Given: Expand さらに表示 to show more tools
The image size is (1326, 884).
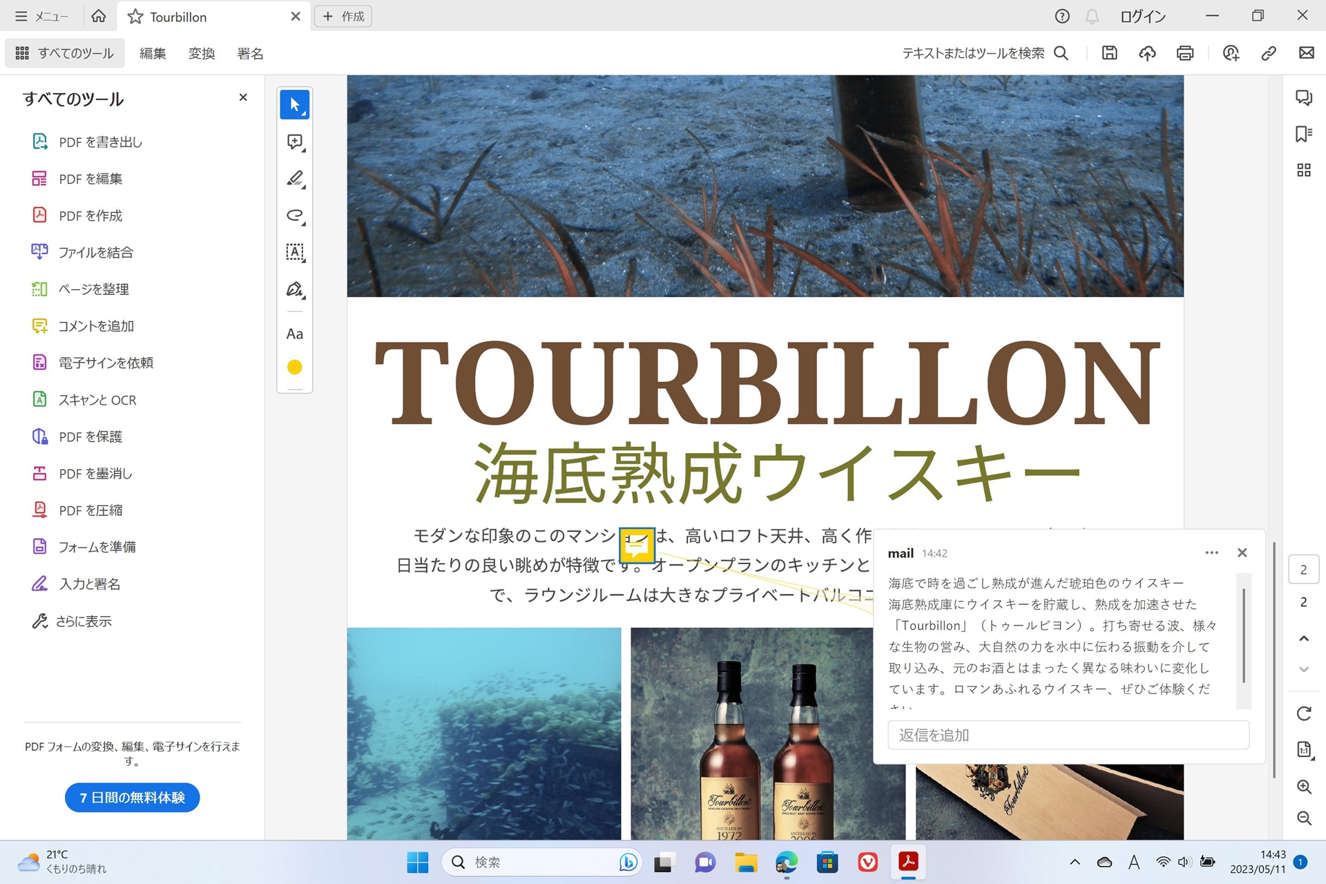Looking at the screenshot, I should [x=84, y=621].
